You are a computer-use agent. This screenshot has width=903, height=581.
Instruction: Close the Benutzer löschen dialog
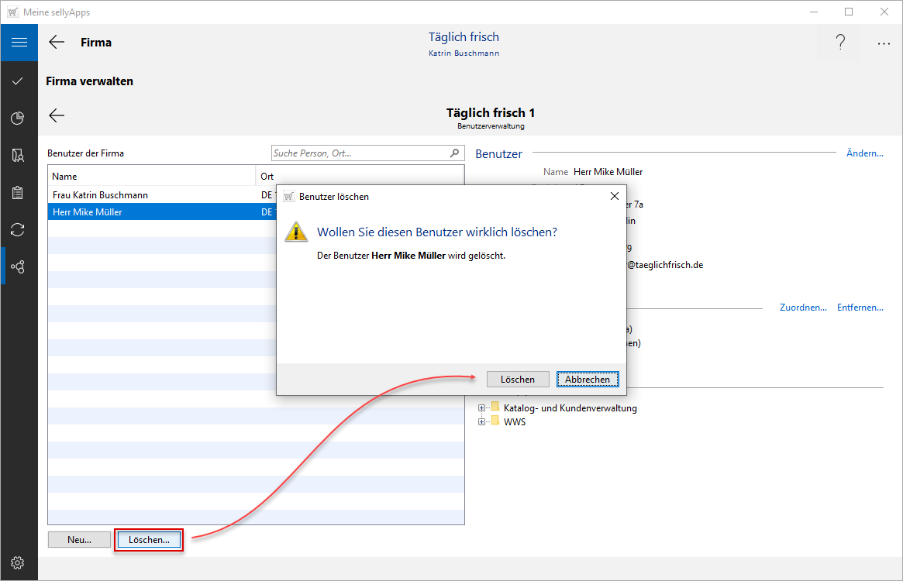(614, 196)
